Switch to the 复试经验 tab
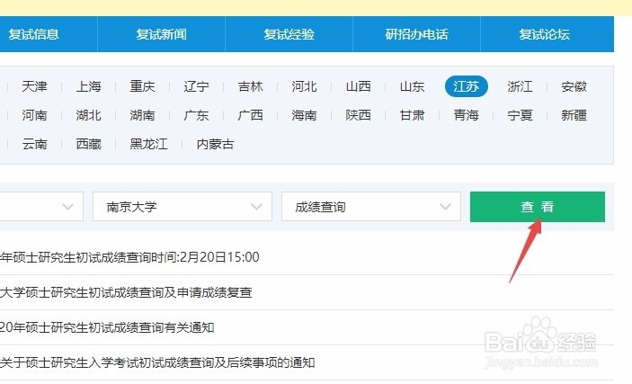632x384 pixels. [289, 34]
